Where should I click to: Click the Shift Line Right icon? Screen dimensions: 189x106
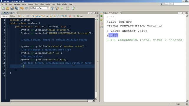(x=66, y=16)
